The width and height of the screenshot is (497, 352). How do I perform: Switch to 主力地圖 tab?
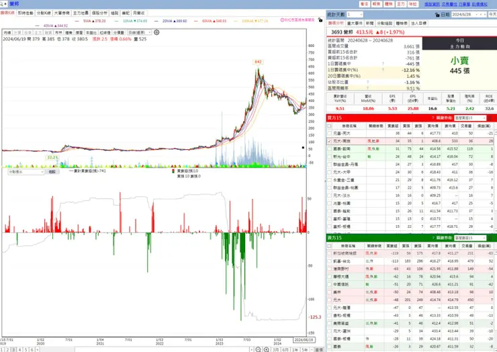click(x=81, y=13)
